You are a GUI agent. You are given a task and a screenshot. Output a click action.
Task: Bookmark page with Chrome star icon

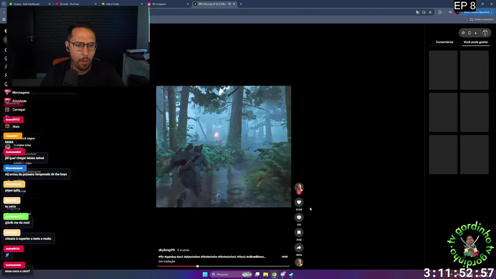[x=430, y=12]
